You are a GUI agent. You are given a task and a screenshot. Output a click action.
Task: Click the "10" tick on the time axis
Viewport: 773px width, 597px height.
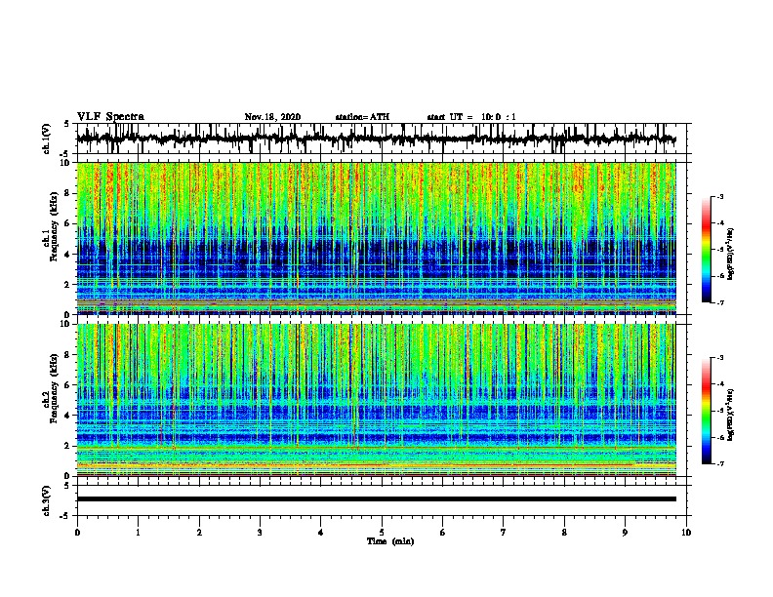[x=686, y=533]
